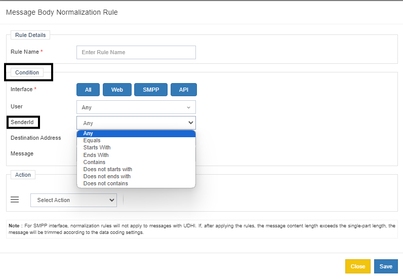Toggle the SMPP interface button
The height and width of the screenshot is (279, 403).
click(x=151, y=90)
